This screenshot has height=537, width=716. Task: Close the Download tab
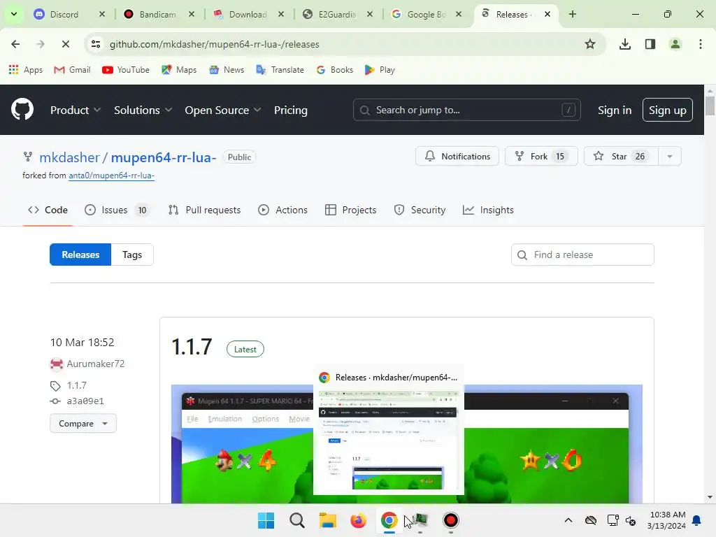(281, 14)
